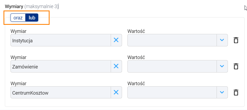Click into the CentrumKosztow Wymiar field

pos(61,92)
